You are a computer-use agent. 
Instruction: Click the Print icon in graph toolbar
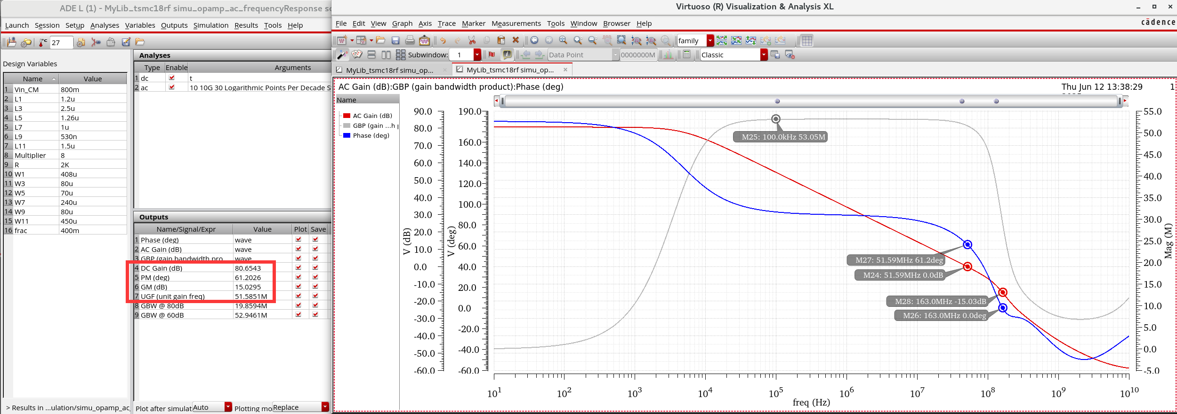[x=410, y=41]
